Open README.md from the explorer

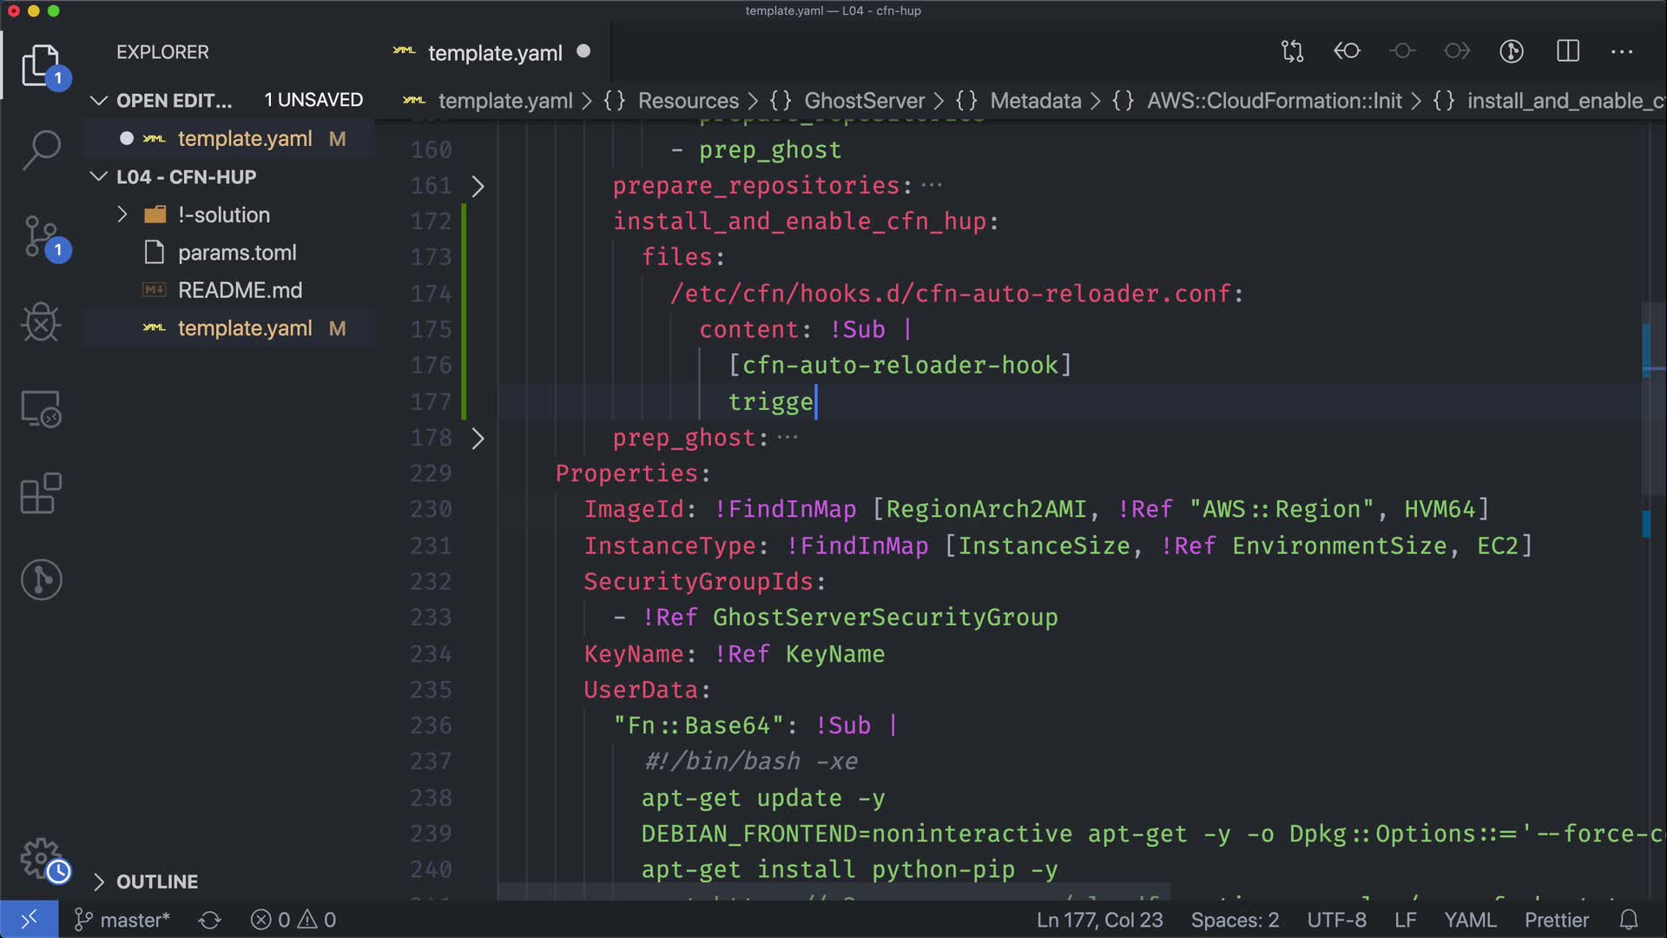coord(240,290)
